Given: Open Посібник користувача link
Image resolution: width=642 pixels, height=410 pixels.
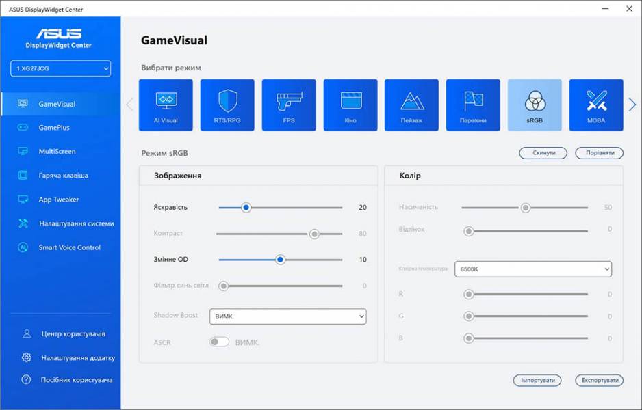Looking at the screenshot, I should click(x=77, y=380).
